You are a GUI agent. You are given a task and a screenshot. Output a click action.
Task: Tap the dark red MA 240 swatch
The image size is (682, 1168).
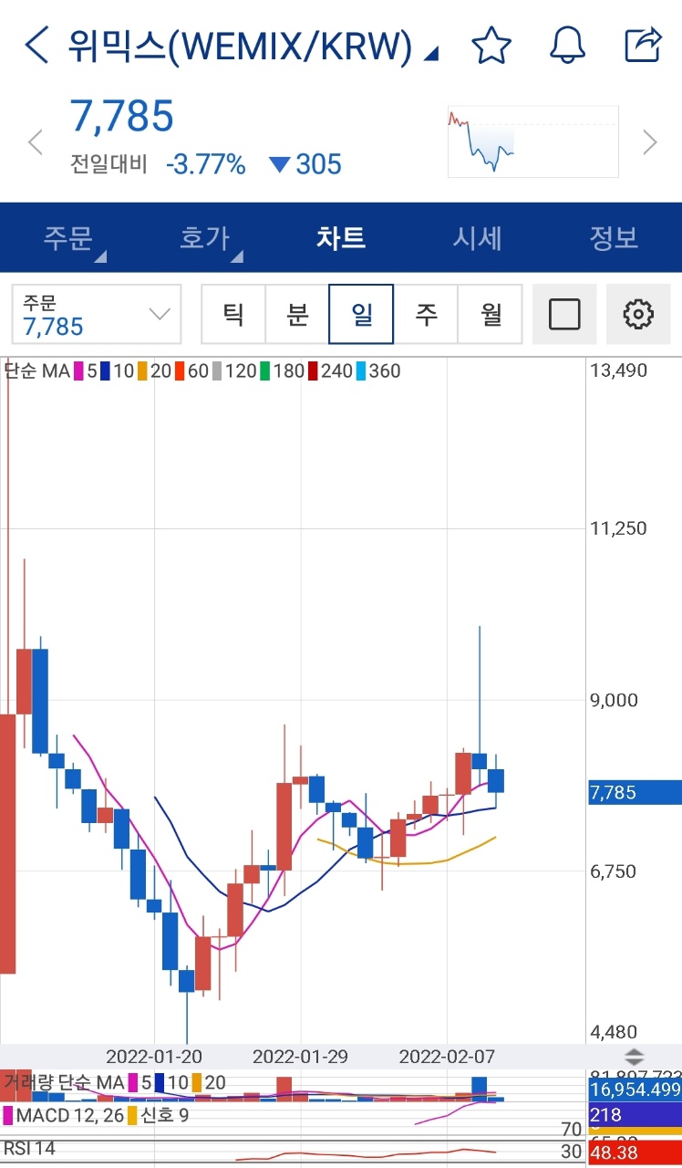(312, 370)
